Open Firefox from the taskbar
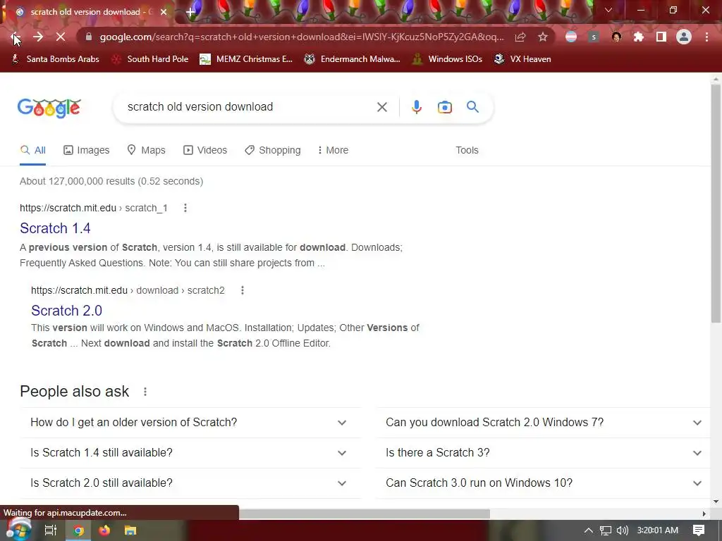Screen dimensions: 722x541 (x=104, y=530)
